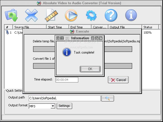Image resolution: width=163 pixels, height=122 pixels.
Task: Click the Execute window title icon
Action: pyautogui.click(x=72, y=31)
